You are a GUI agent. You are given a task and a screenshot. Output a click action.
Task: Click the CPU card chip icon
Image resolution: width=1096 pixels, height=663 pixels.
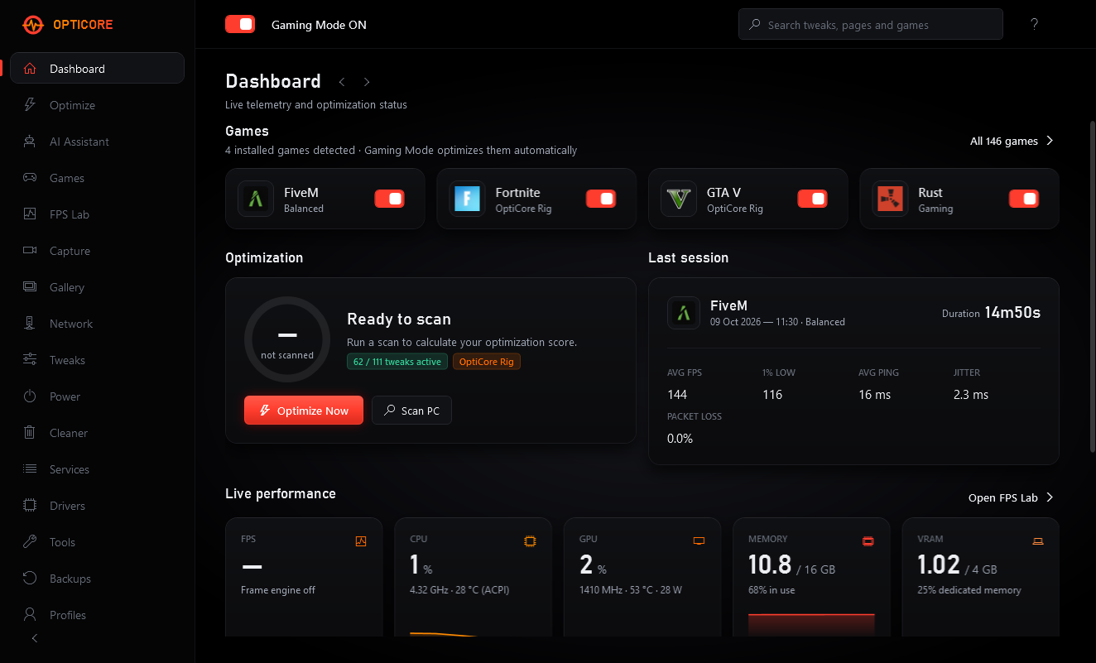530,541
